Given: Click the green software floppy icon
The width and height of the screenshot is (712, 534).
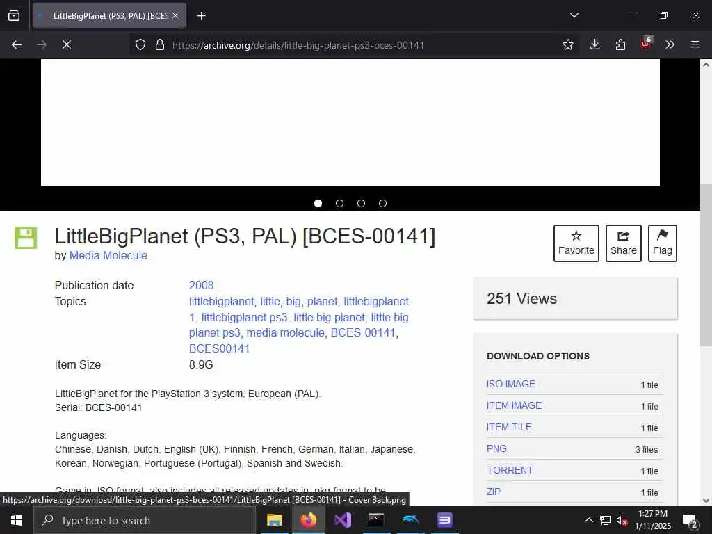Looking at the screenshot, I should (26, 238).
